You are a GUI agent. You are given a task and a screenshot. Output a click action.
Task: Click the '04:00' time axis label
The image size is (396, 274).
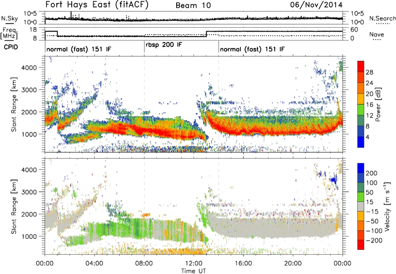95,264
